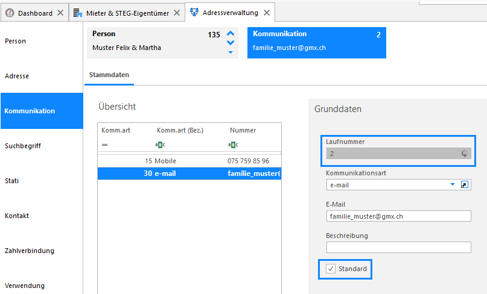Select the 30 e-mail table row
The image size is (487, 294).
pos(189,174)
